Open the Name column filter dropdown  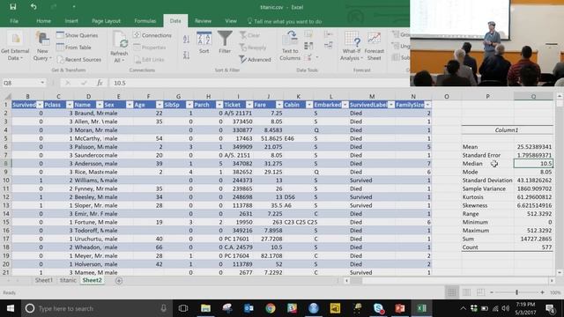(100, 105)
